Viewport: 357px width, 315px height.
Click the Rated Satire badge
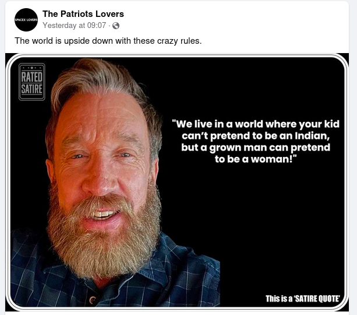click(32, 82)
